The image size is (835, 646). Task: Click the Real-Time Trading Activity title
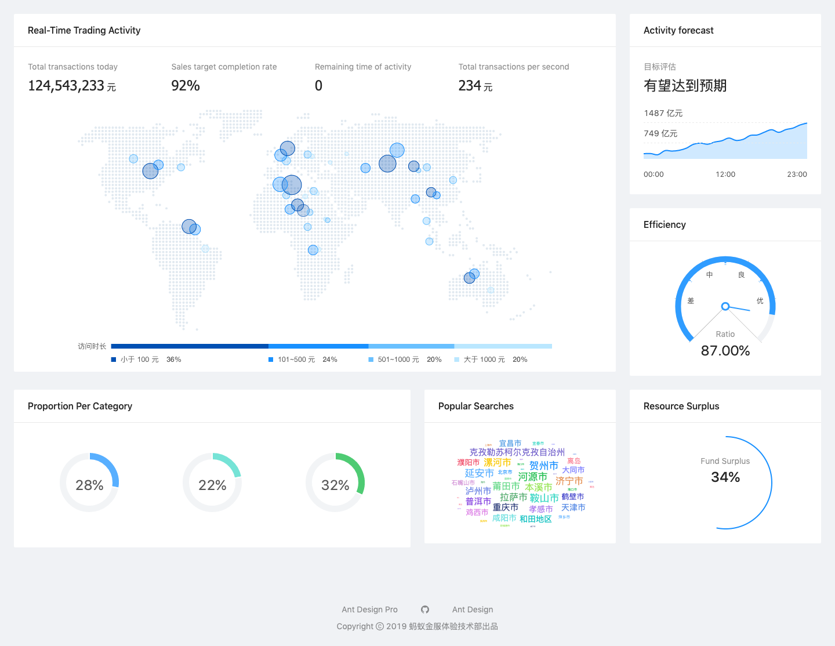coord(84,30)
